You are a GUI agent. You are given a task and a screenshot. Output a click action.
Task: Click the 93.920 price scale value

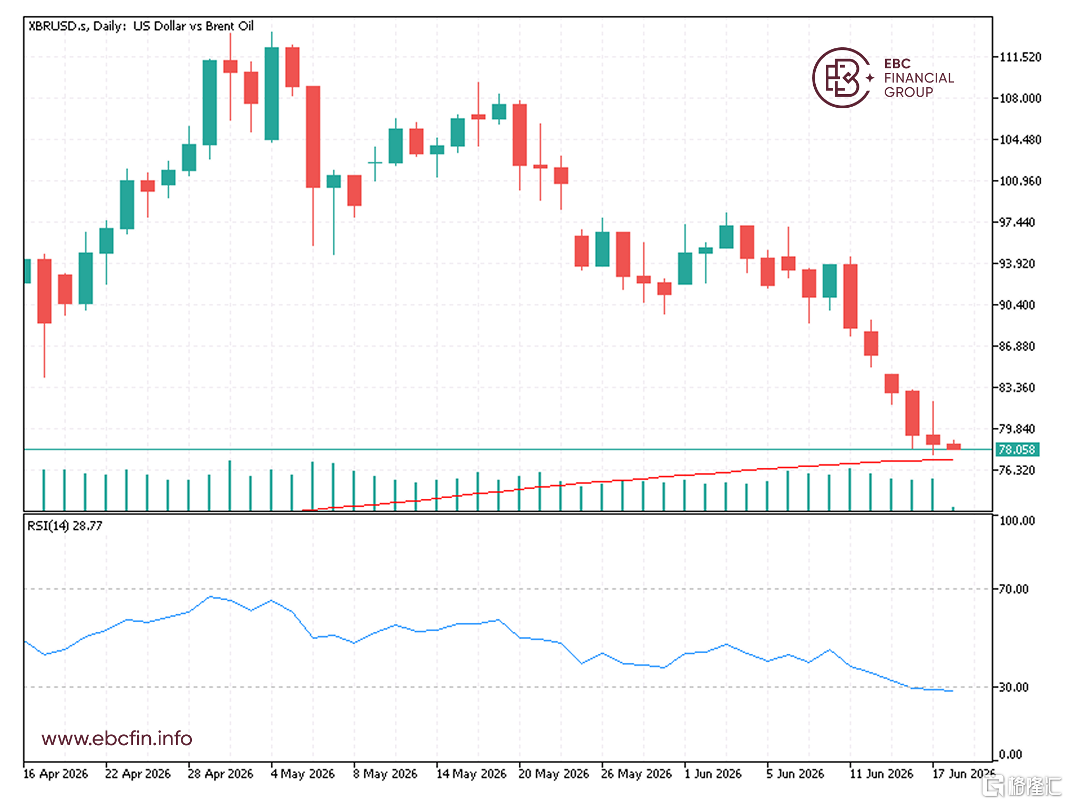(x=1017, y=263)
